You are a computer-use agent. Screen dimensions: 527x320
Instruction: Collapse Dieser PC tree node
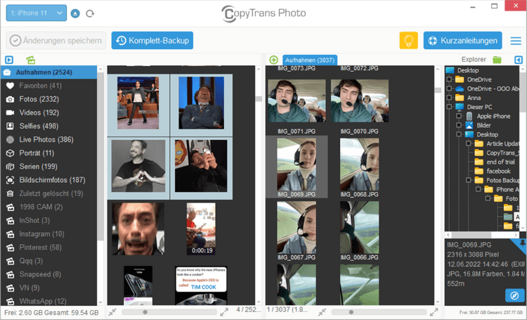[x=450, y=107]
